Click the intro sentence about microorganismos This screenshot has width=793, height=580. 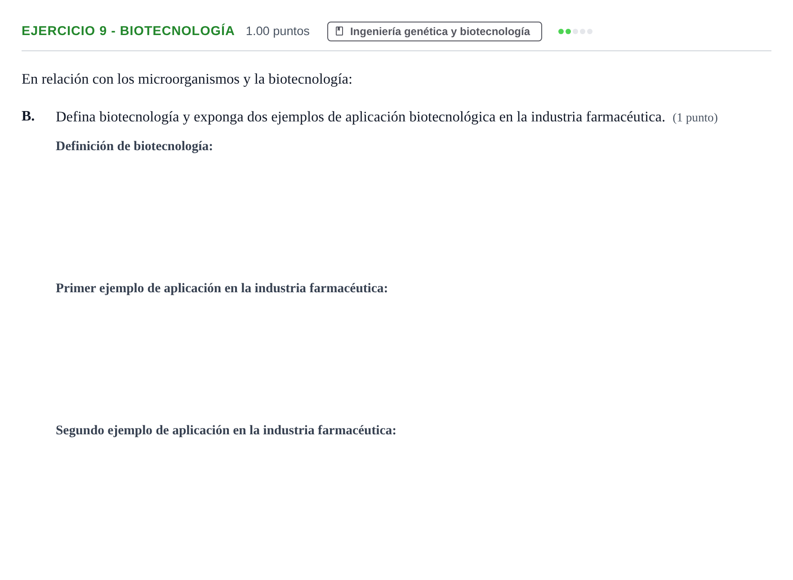click(187, 79)
